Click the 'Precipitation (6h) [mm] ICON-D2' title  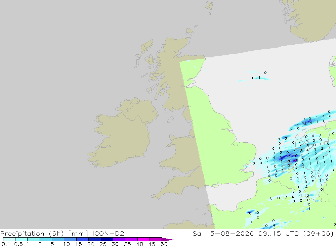pos(62,233)
